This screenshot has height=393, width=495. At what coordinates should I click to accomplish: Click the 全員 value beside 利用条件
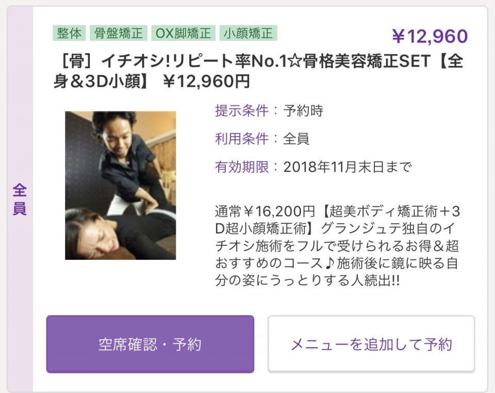tap(296, 139)
